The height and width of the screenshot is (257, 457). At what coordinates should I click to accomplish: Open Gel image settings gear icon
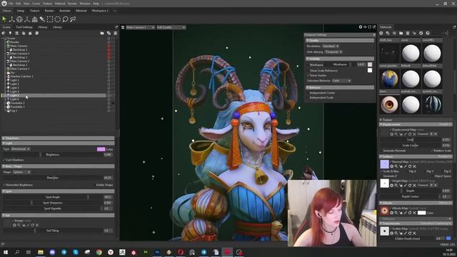[x=14, y=226]
